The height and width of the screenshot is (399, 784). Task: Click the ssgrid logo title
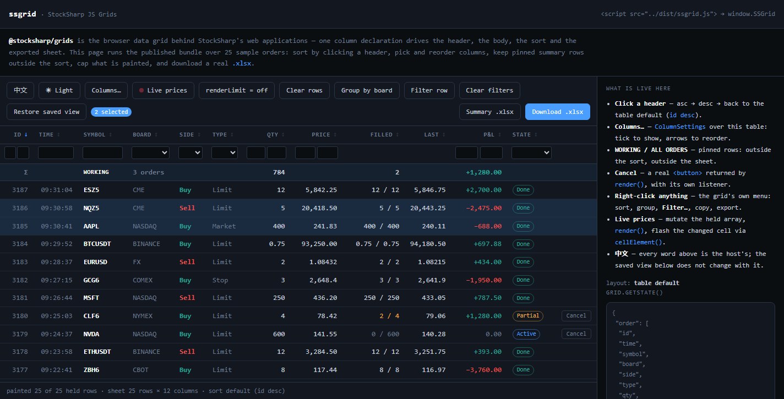(23, 14)
